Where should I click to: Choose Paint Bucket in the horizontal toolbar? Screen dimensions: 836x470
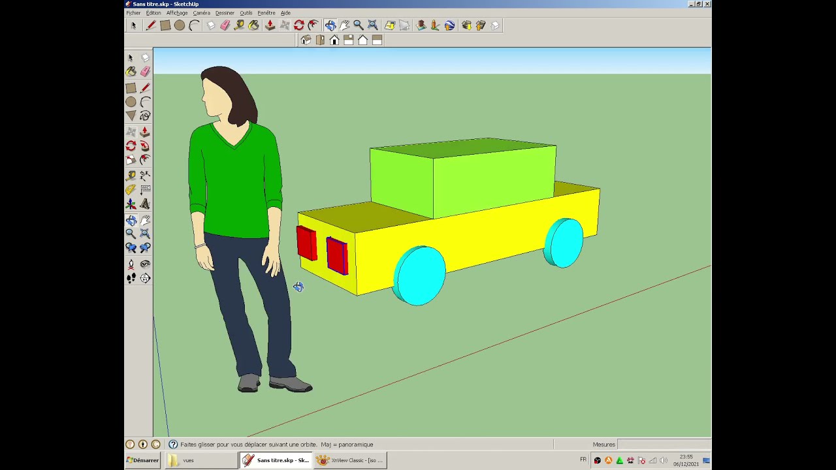254,25
